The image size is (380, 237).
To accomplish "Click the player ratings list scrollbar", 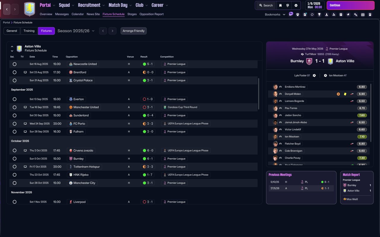I will (371, 113).
